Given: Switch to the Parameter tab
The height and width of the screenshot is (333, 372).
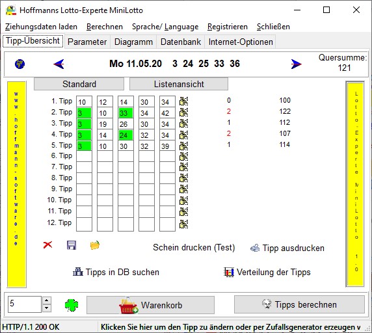Looking at the screenshot, I should [x=87, y=42].
